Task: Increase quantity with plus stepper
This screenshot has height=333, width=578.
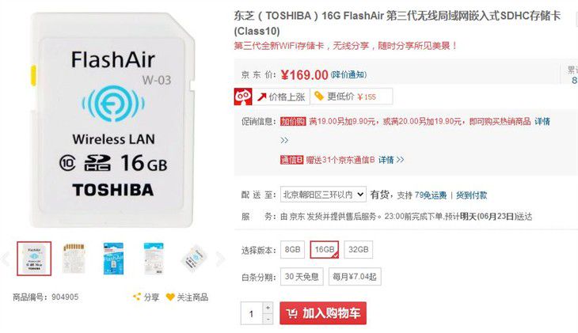Action: click(x=268, y=308)
